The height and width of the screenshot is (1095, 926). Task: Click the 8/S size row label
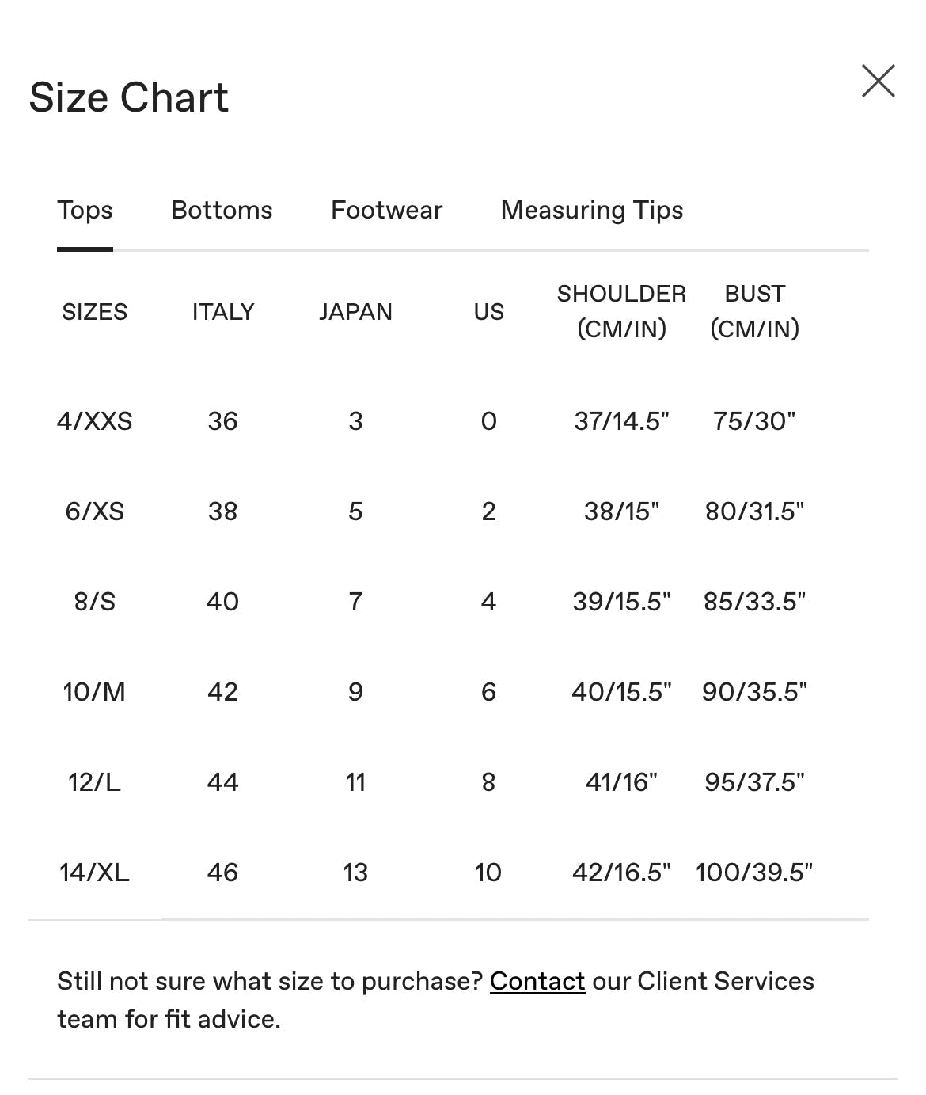(94, 601)
